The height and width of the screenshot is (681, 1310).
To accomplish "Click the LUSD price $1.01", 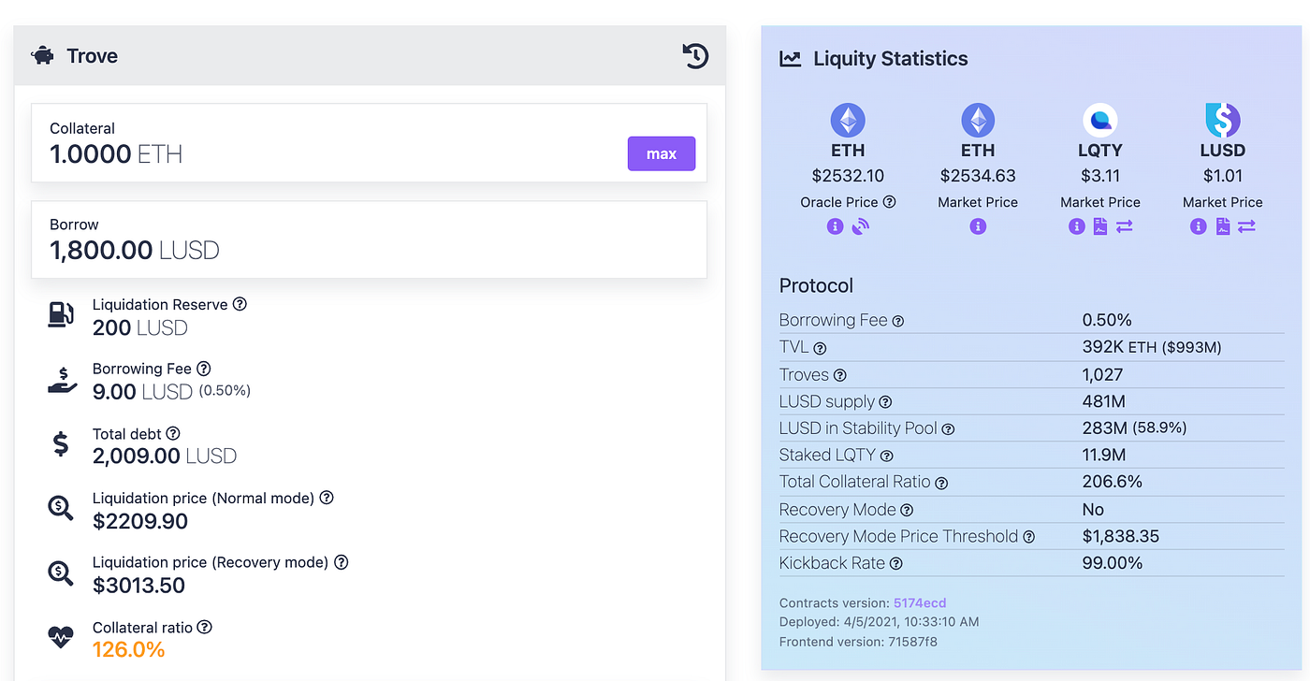I will [x=1222, y=176].
